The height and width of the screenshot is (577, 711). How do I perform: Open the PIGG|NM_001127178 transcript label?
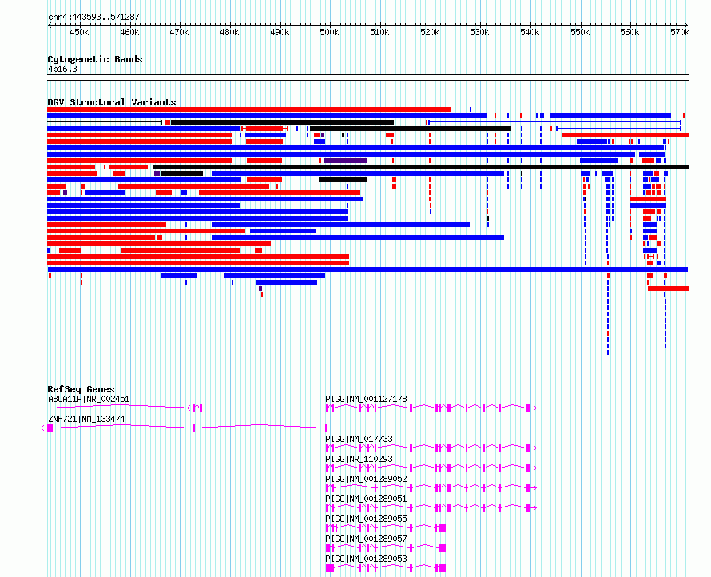(x=367, y=399)
